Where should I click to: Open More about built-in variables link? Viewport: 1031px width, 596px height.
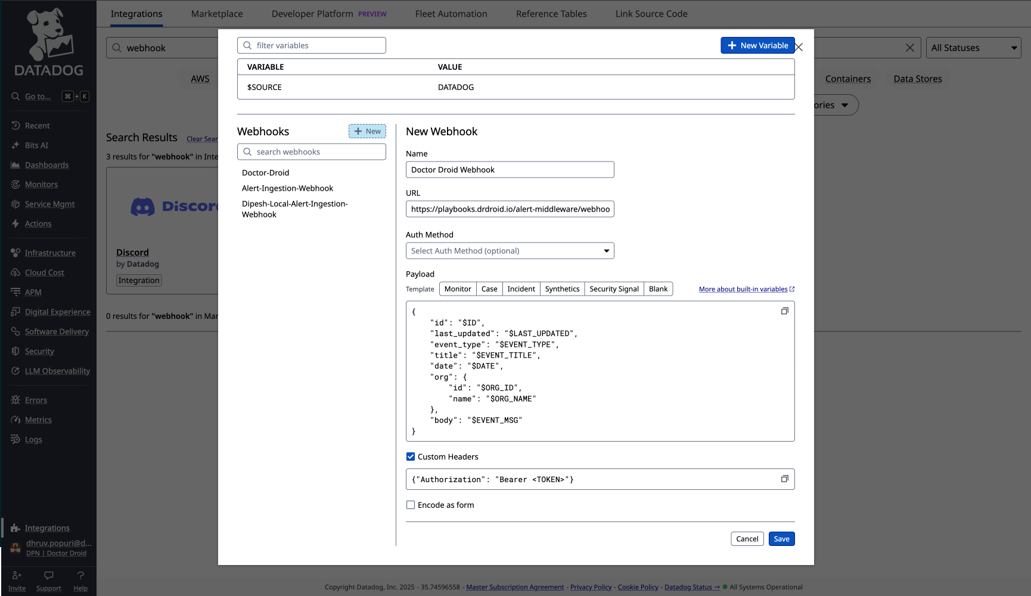[747, 289]
